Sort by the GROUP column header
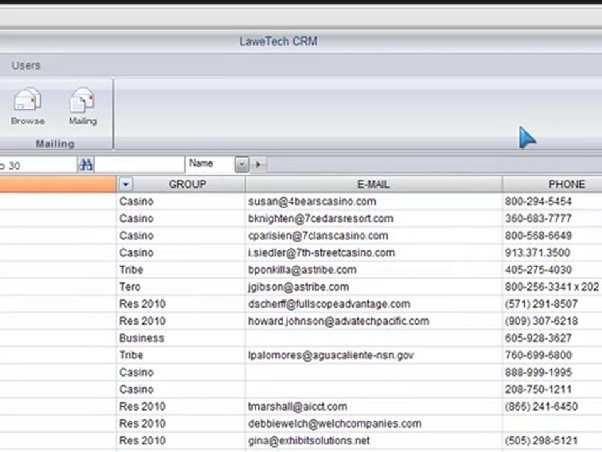Viewport: 602px width, 452px height. 187,185
